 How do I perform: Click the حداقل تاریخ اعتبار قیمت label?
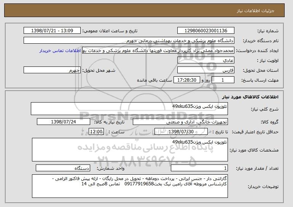point(255,132)
